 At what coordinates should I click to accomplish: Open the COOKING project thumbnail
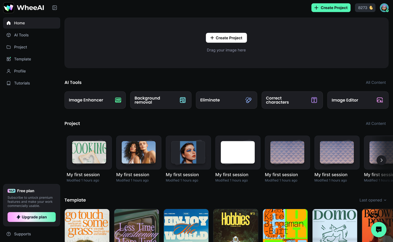coord(89,152)
